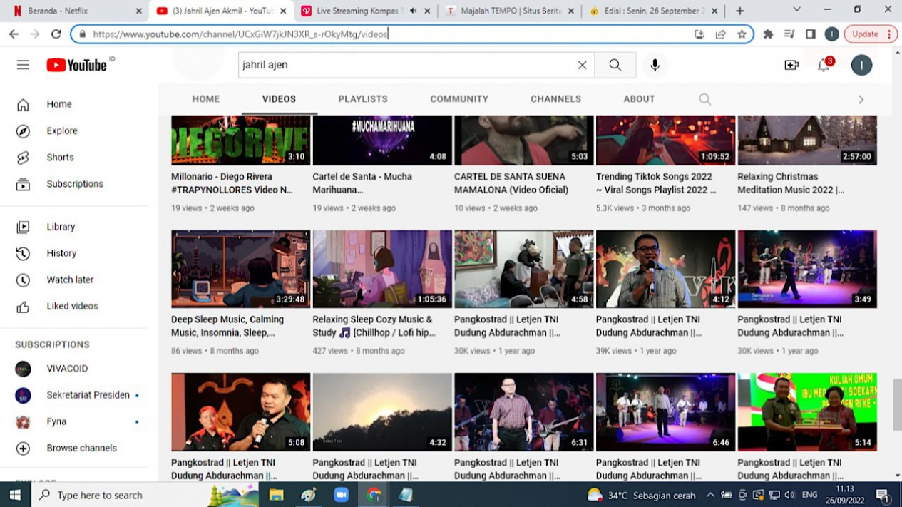Close the Beranda - Netflix tab
Viewport: 902px width, 507px height.
pos(138,11)
